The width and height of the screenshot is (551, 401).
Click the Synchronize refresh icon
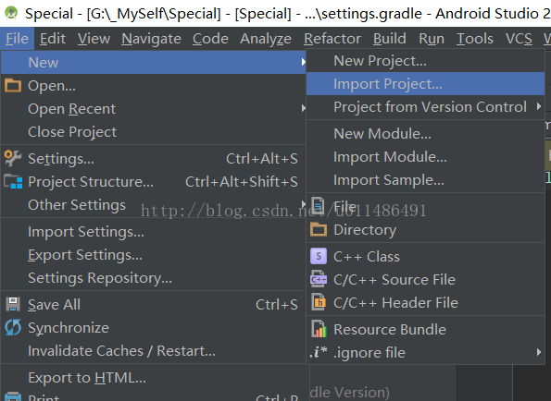point(13,327)
